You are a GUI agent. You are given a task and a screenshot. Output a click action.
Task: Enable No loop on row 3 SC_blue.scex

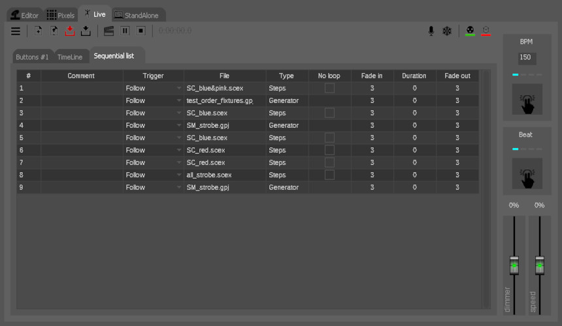point(329,113)
